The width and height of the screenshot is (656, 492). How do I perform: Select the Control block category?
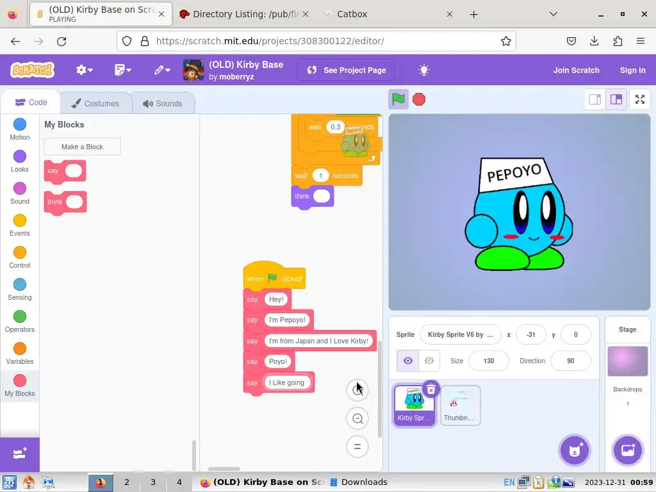pyautogui.click(x=20, y=258)
